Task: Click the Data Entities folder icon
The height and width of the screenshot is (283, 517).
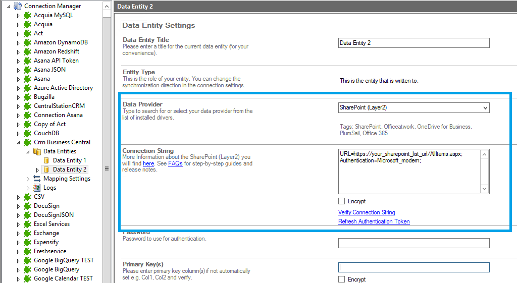Action: tap(37, 151)
